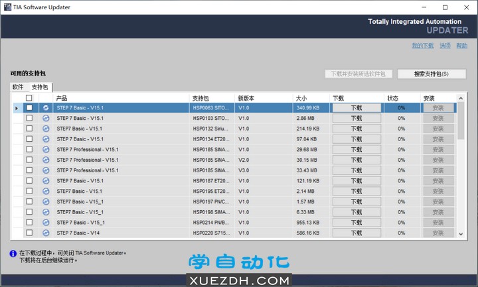Image resolution: width=478 pixels, height=287 pixels.
Task: Check the box for HSP0103 SITO package
Action: [x=29, y=118]
